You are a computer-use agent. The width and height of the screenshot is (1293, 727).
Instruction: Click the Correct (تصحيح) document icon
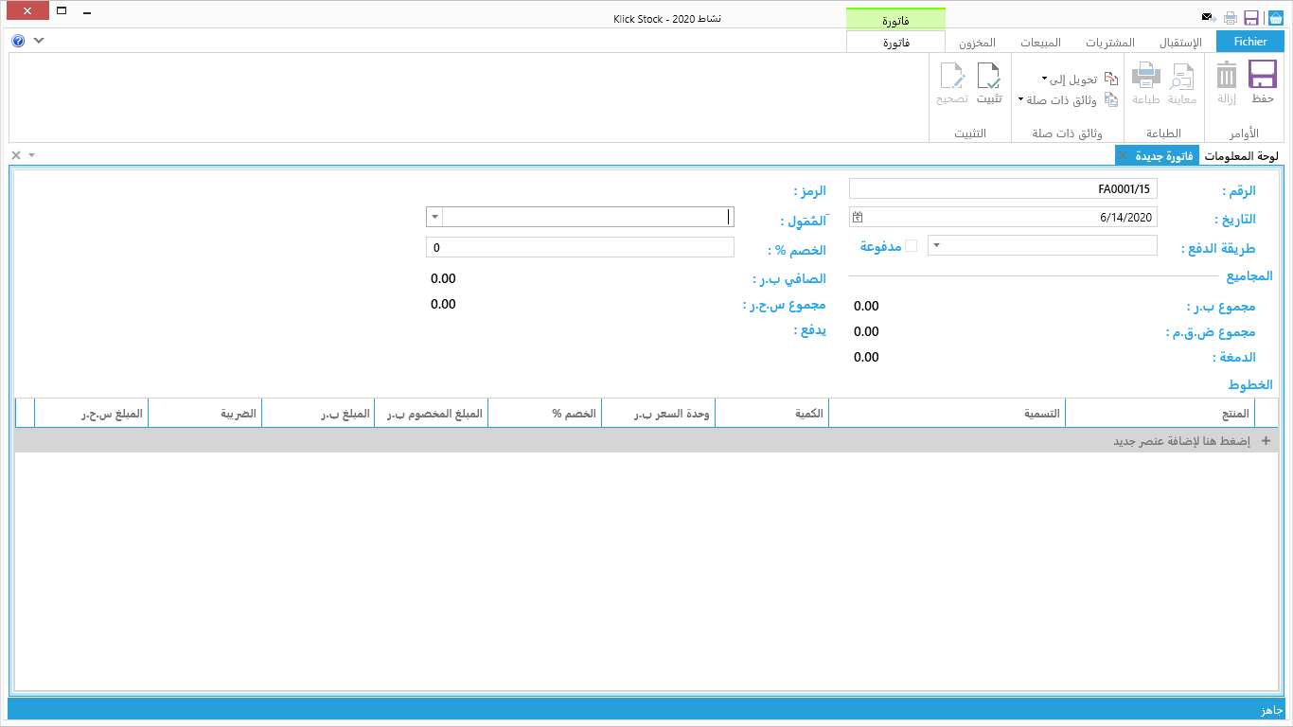tap(952, 76)
